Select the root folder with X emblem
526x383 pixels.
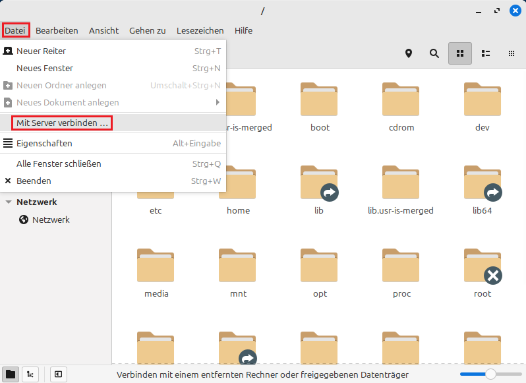482,266
